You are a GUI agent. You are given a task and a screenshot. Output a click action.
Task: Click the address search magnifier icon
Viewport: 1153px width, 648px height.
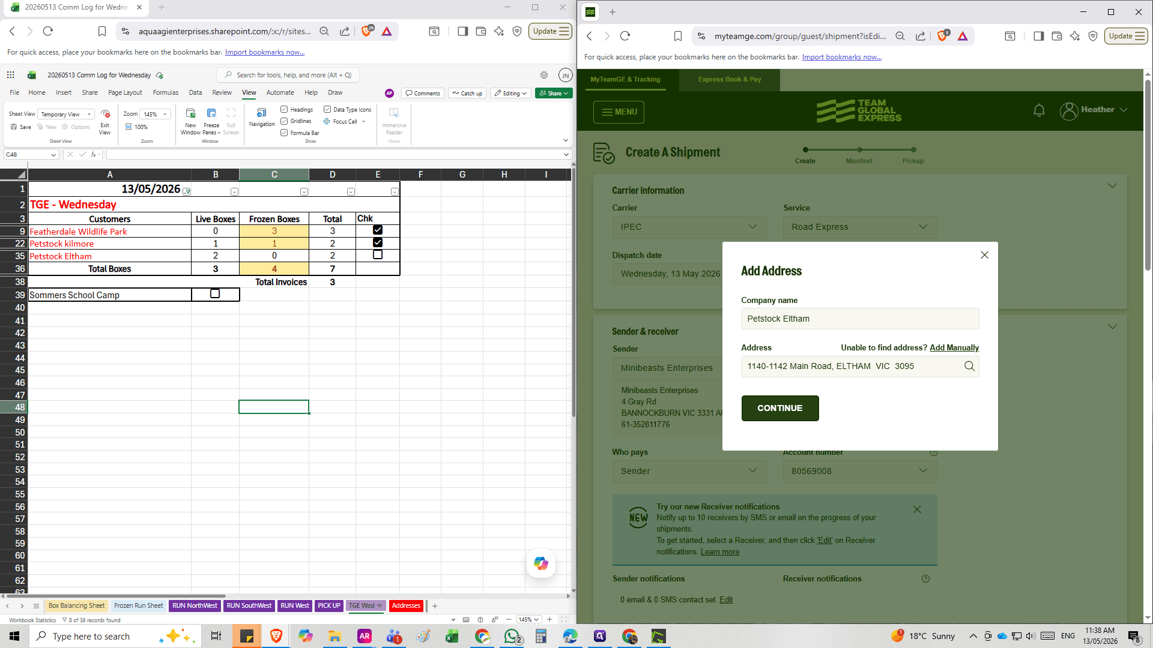click(x=969, y=366)
